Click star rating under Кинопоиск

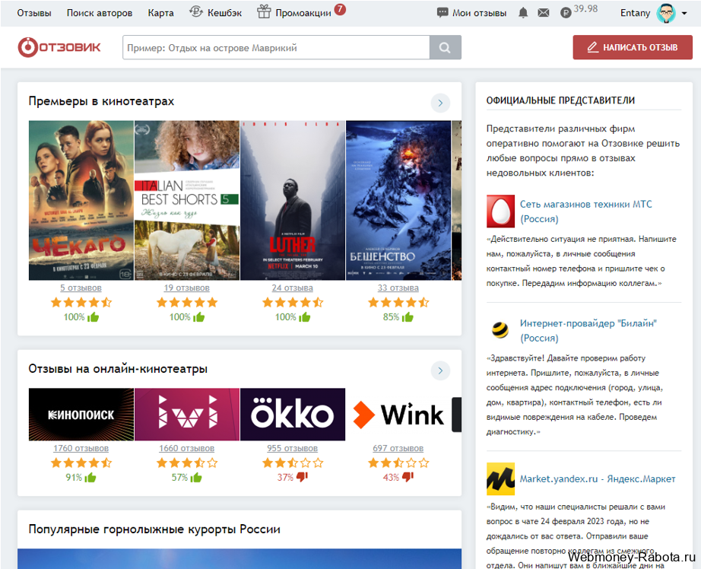click(x=81, y=463)
